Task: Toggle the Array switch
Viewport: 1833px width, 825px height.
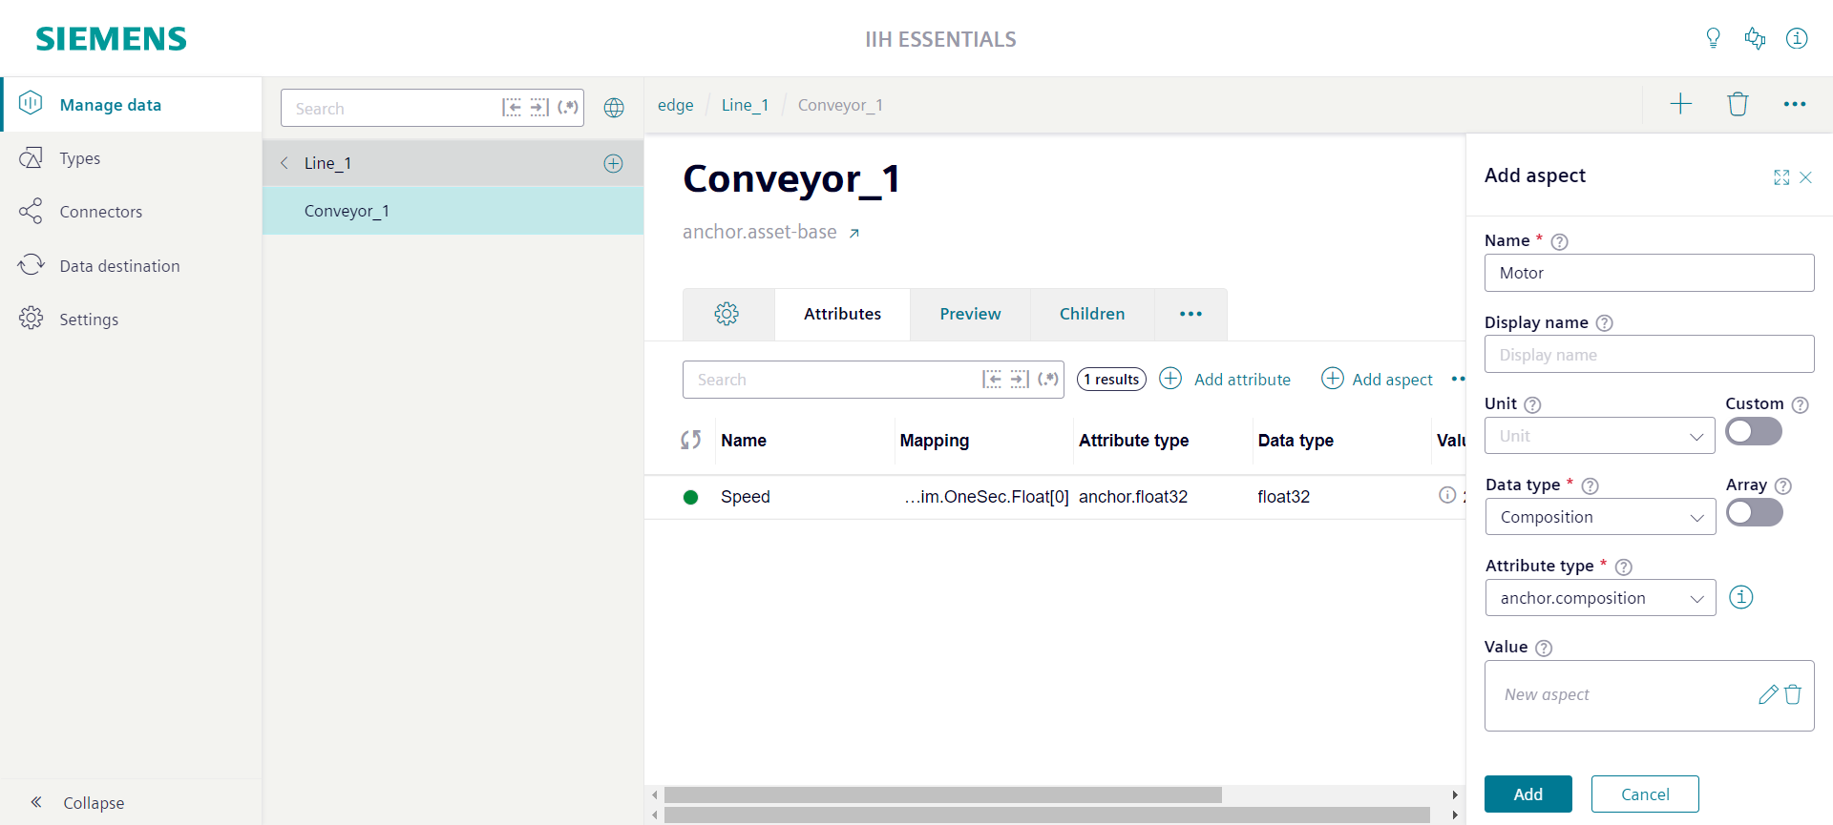Action: pos(1754,512)
